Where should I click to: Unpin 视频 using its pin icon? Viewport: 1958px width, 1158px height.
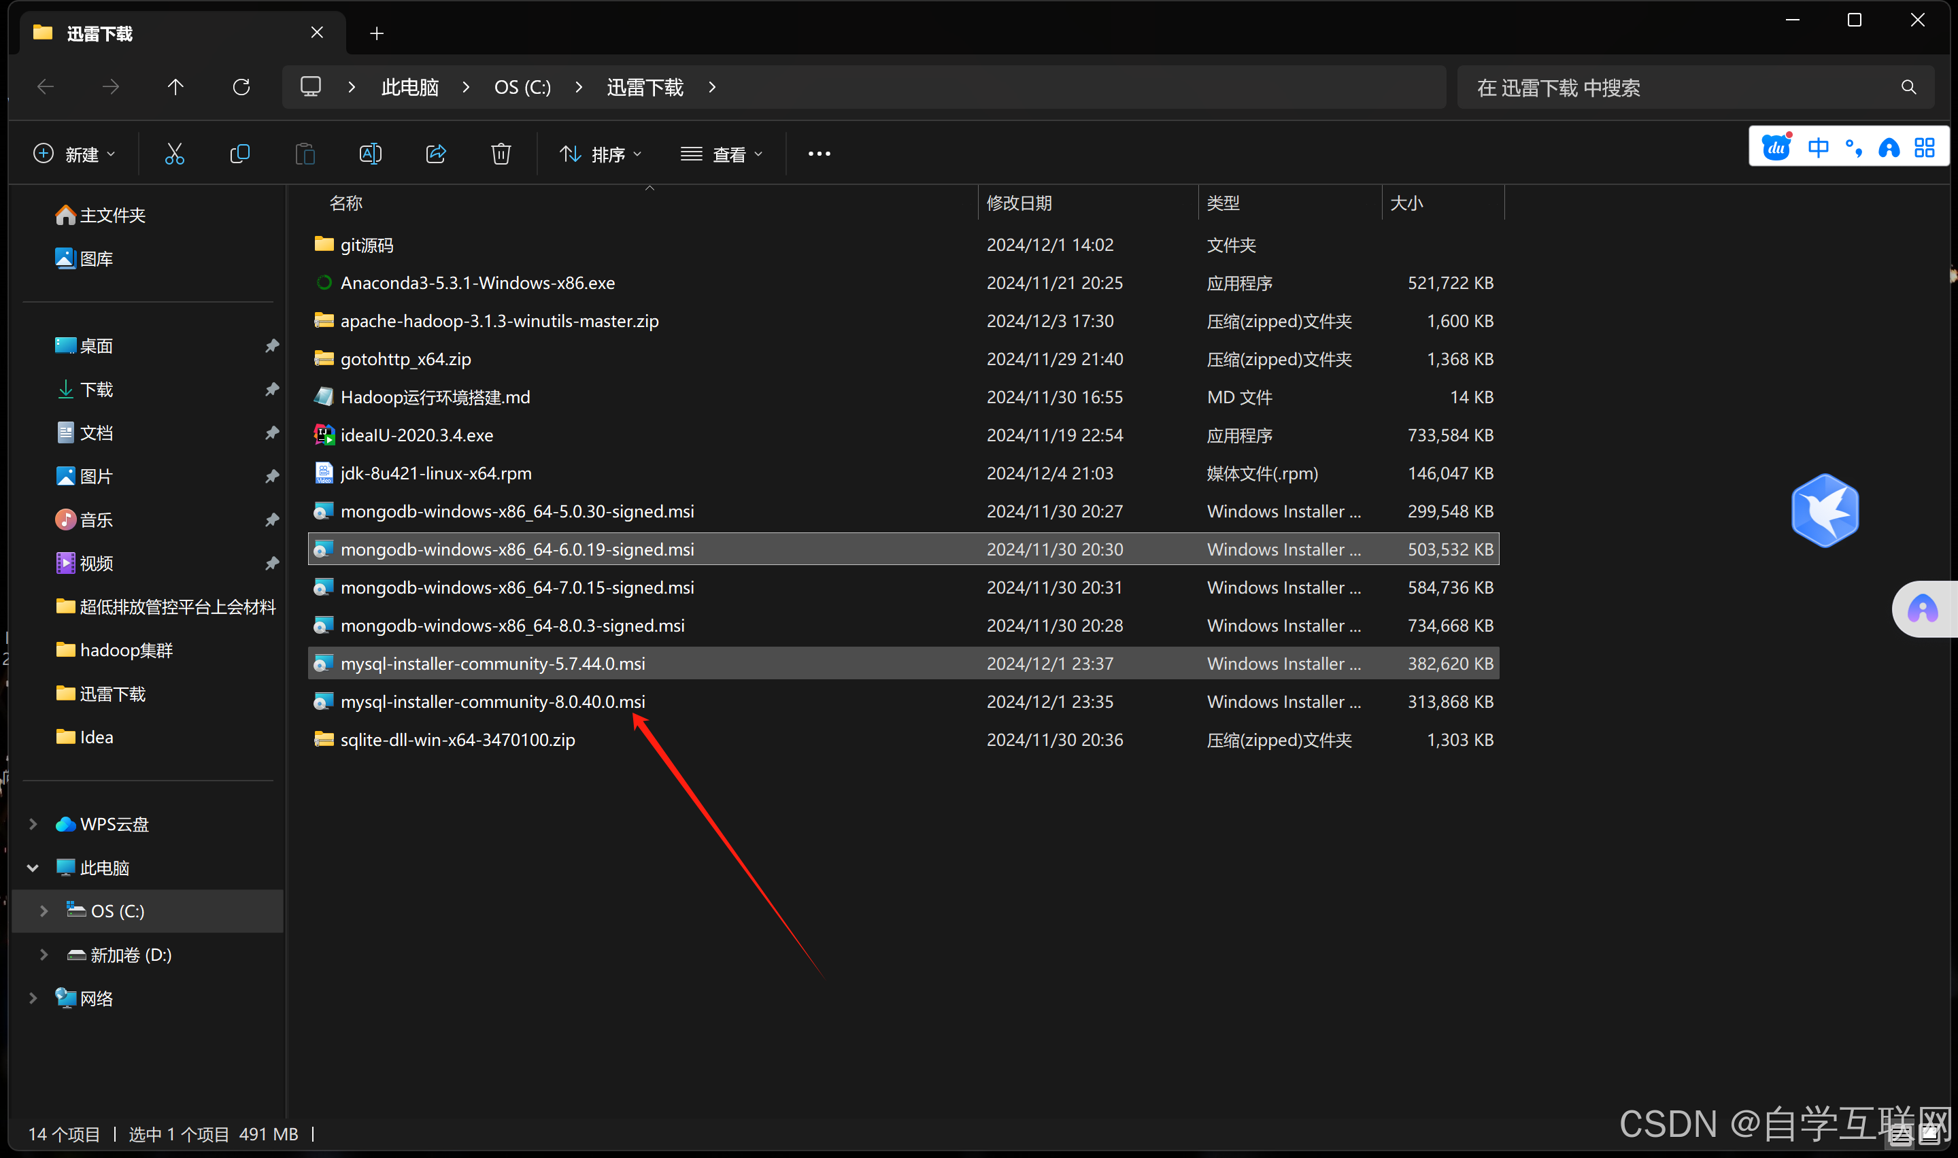(271, 564)
